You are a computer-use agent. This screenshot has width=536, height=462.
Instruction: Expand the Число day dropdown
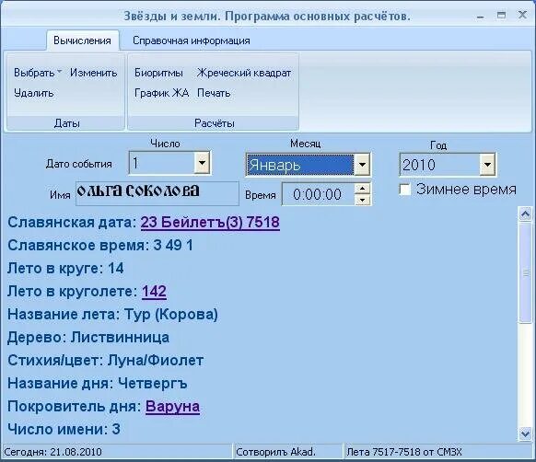click(202, 162)
